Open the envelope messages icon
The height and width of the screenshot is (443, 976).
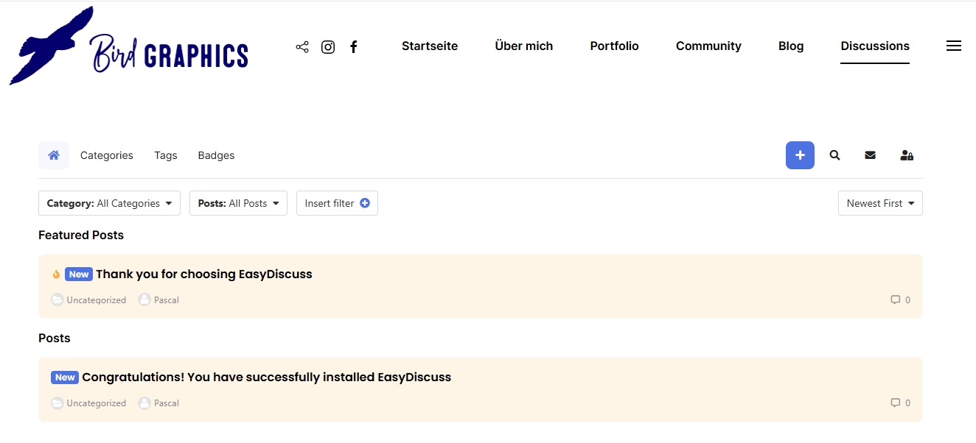870,155
